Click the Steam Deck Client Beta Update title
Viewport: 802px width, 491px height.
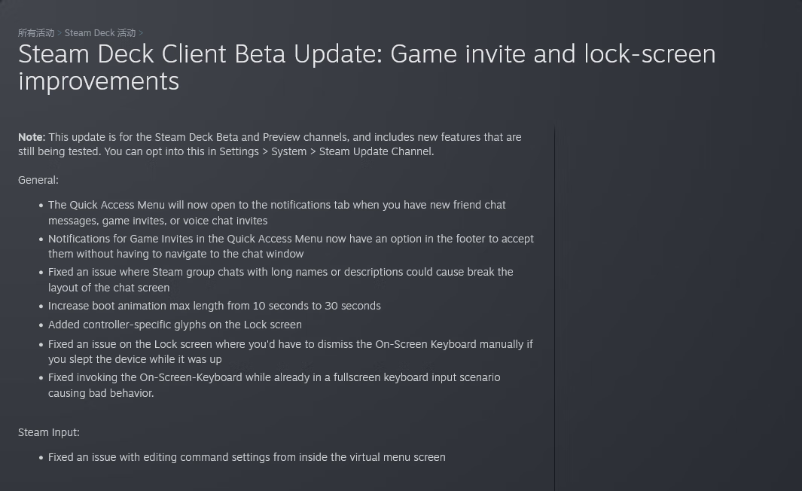367,68
